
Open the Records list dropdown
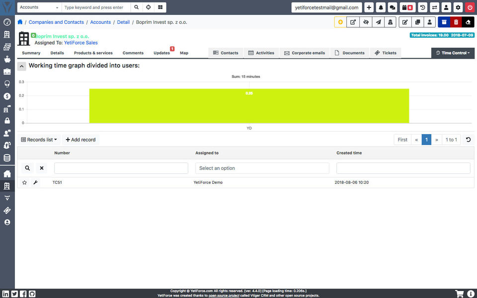point(39,140)
